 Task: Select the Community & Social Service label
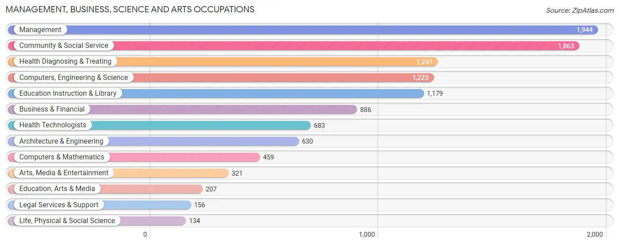click(x=64, y=46)
